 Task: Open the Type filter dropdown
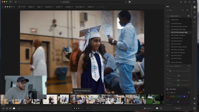pyautogui.click(x=40, y=7)
